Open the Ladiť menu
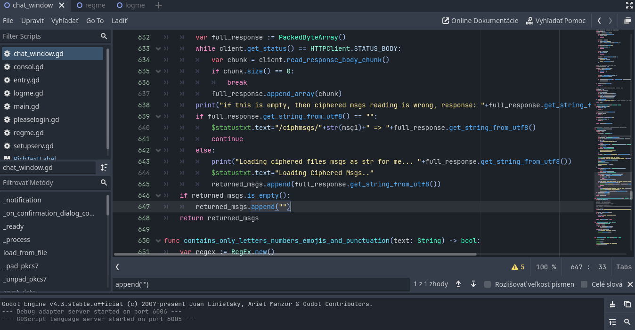635x330 pixels. [119, 21]
